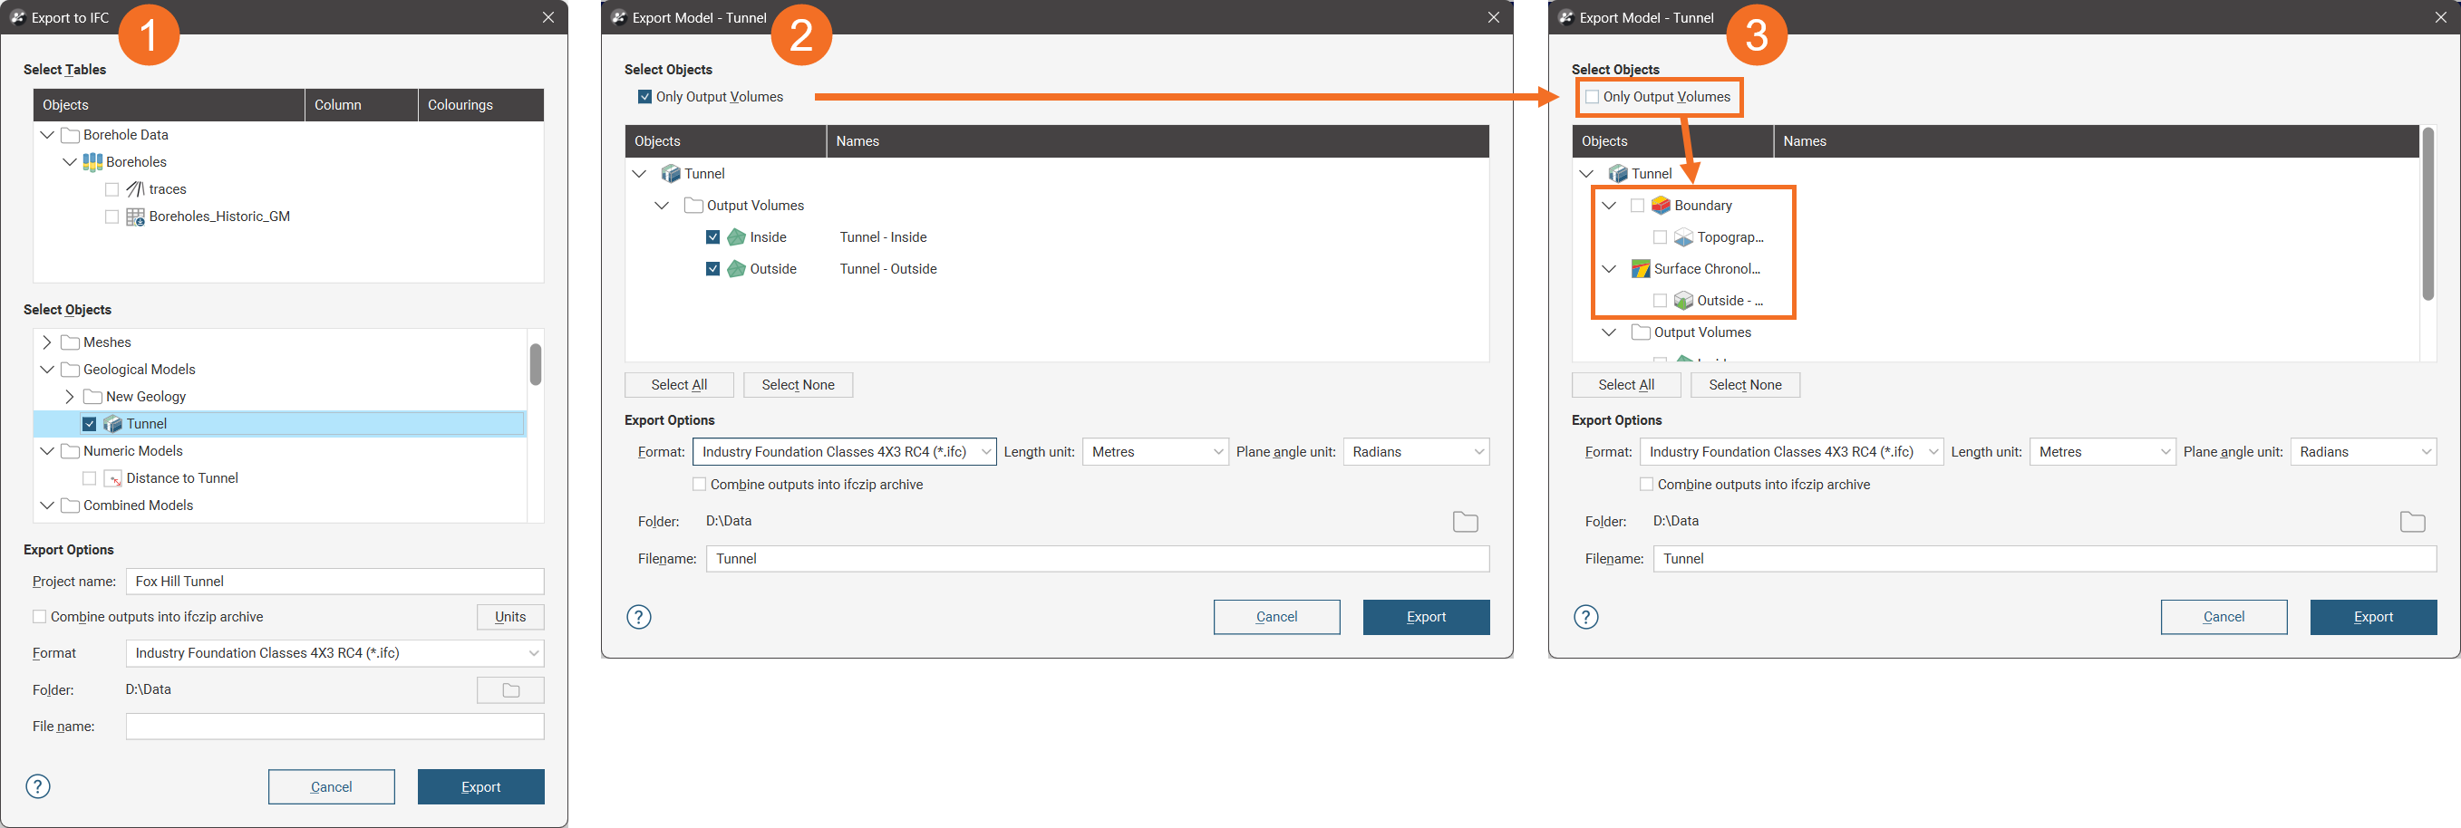This screenshot has width=2461, height=828.
Task: Uncheck the Tunnel geological model checkbox
Action: click(89, 424)
